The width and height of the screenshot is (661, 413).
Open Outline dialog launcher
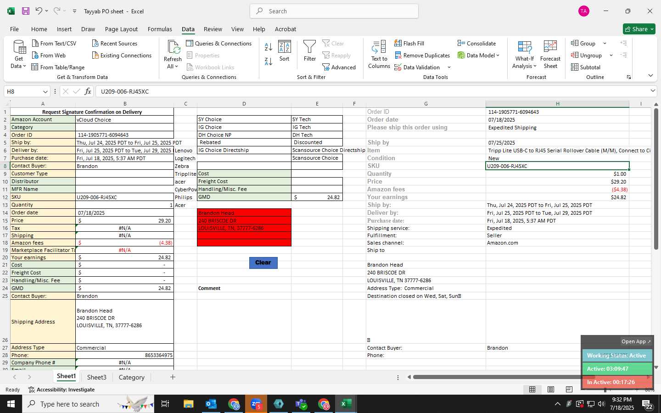tap(629, 77)
